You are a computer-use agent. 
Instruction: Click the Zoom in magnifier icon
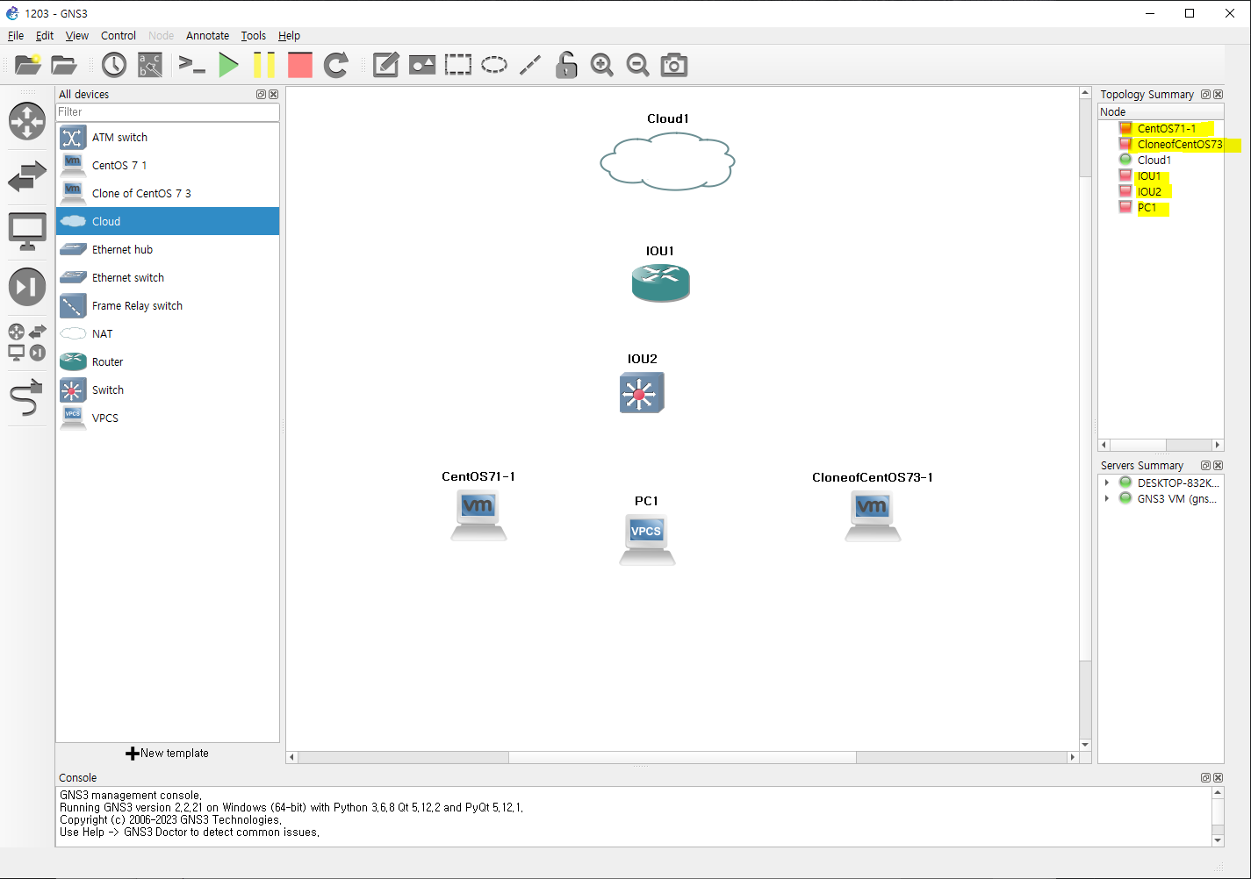coord(602,65)
